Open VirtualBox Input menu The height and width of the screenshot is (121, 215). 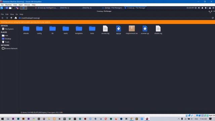click(x=20, y=5)
